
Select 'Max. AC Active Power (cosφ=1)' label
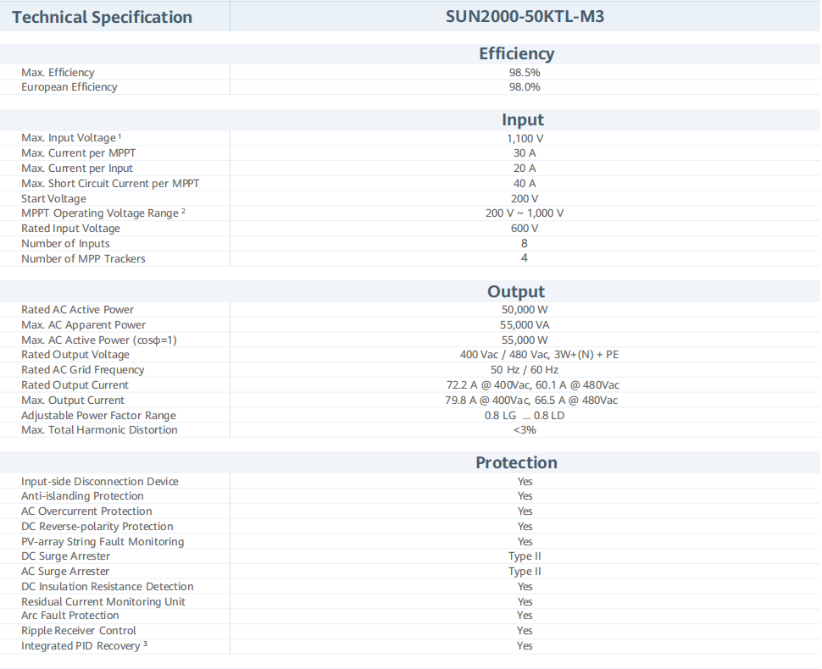tap(99, 340)
